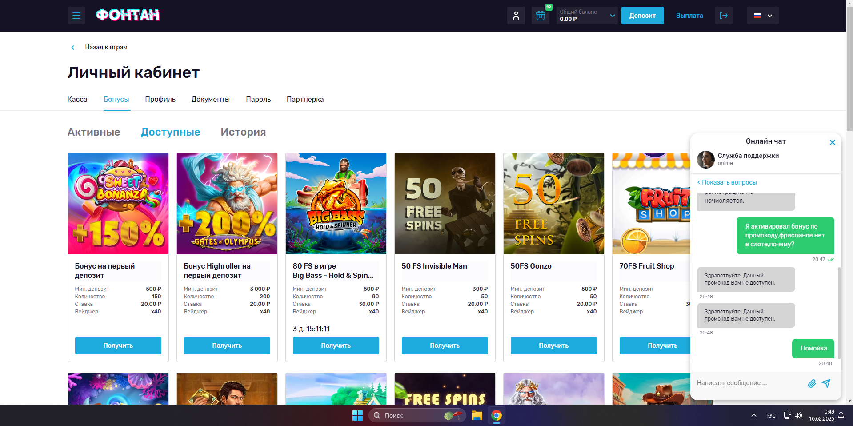Click the back arrow near Назад к играм
Viewport: 853px width, 426px height.
(73, 48)
